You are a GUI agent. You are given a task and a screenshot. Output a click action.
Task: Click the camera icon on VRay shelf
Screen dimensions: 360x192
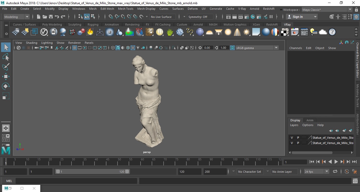[x=72, y=32]
